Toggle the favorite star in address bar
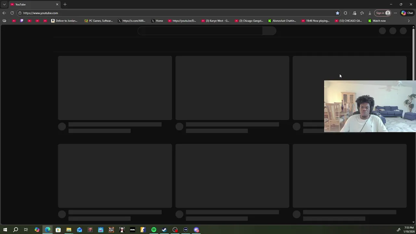The height and width of the screenshot is (234, 416). (337, 13)
